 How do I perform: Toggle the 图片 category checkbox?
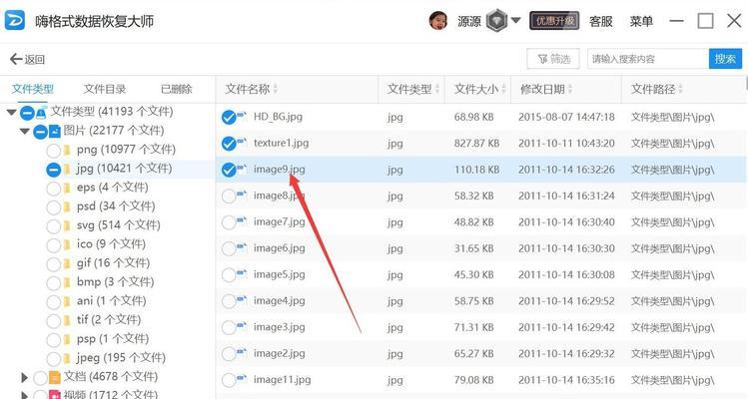[x=40, y=132]
